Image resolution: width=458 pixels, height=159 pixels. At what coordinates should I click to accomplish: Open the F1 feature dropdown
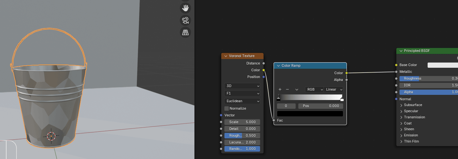click(x=242, y=94)
